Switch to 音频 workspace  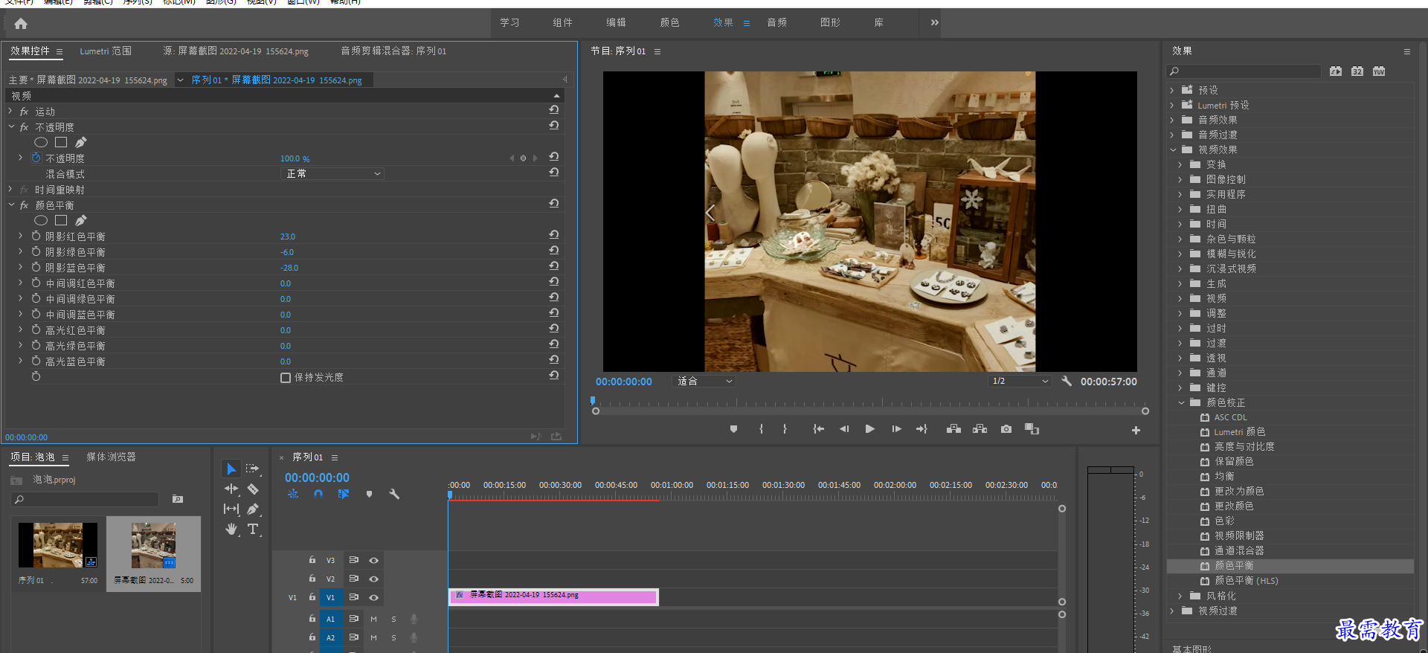[776, 22]
